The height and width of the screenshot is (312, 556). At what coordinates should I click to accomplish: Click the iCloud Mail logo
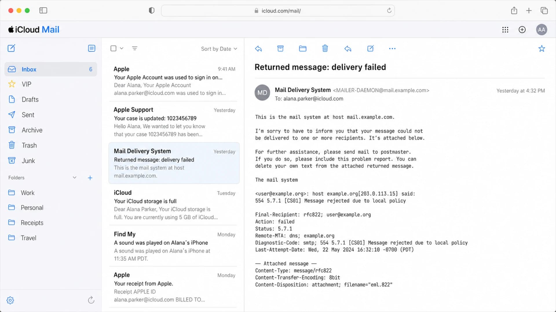(x=34, y=29)
